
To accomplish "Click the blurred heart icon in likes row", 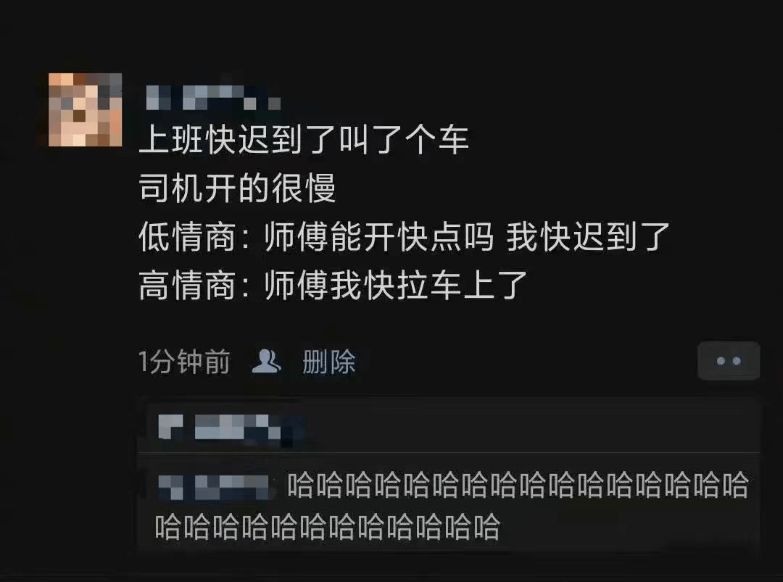I will (x=170, y=428).
